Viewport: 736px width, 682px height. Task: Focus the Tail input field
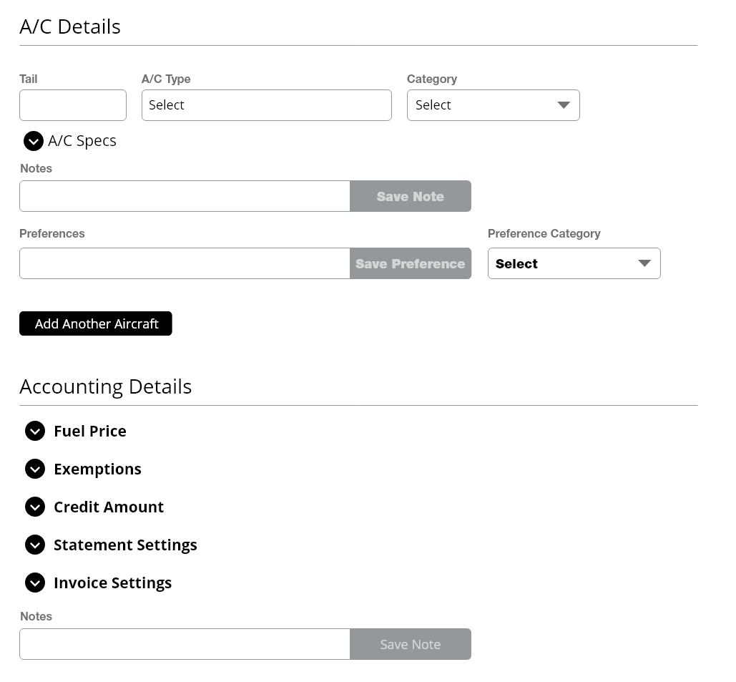pyautogui.click(x=73, y=105)
